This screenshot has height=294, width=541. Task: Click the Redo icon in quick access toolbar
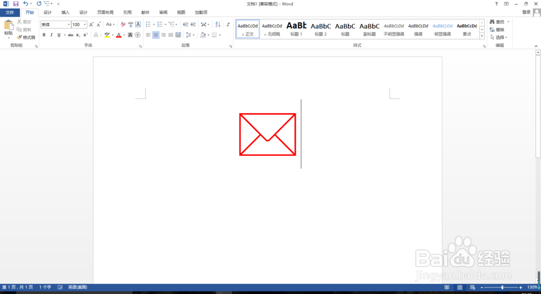click(x=38, y=4)
